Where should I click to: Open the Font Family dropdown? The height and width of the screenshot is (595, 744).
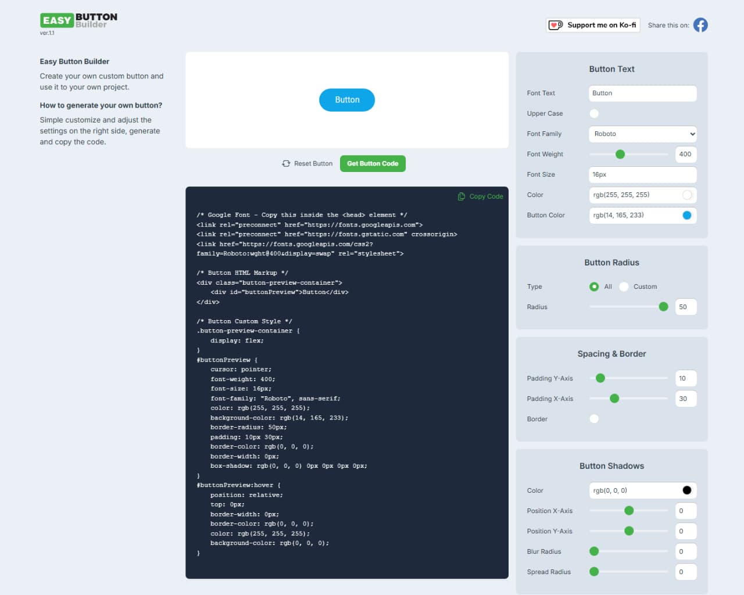(642, 134)
